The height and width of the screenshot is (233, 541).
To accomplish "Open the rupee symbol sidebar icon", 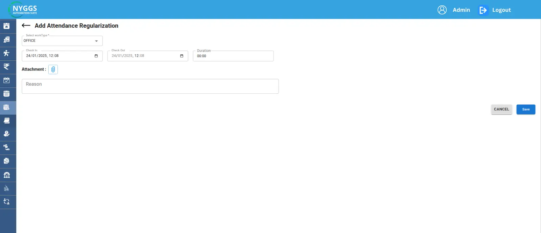I will [6, 66].
